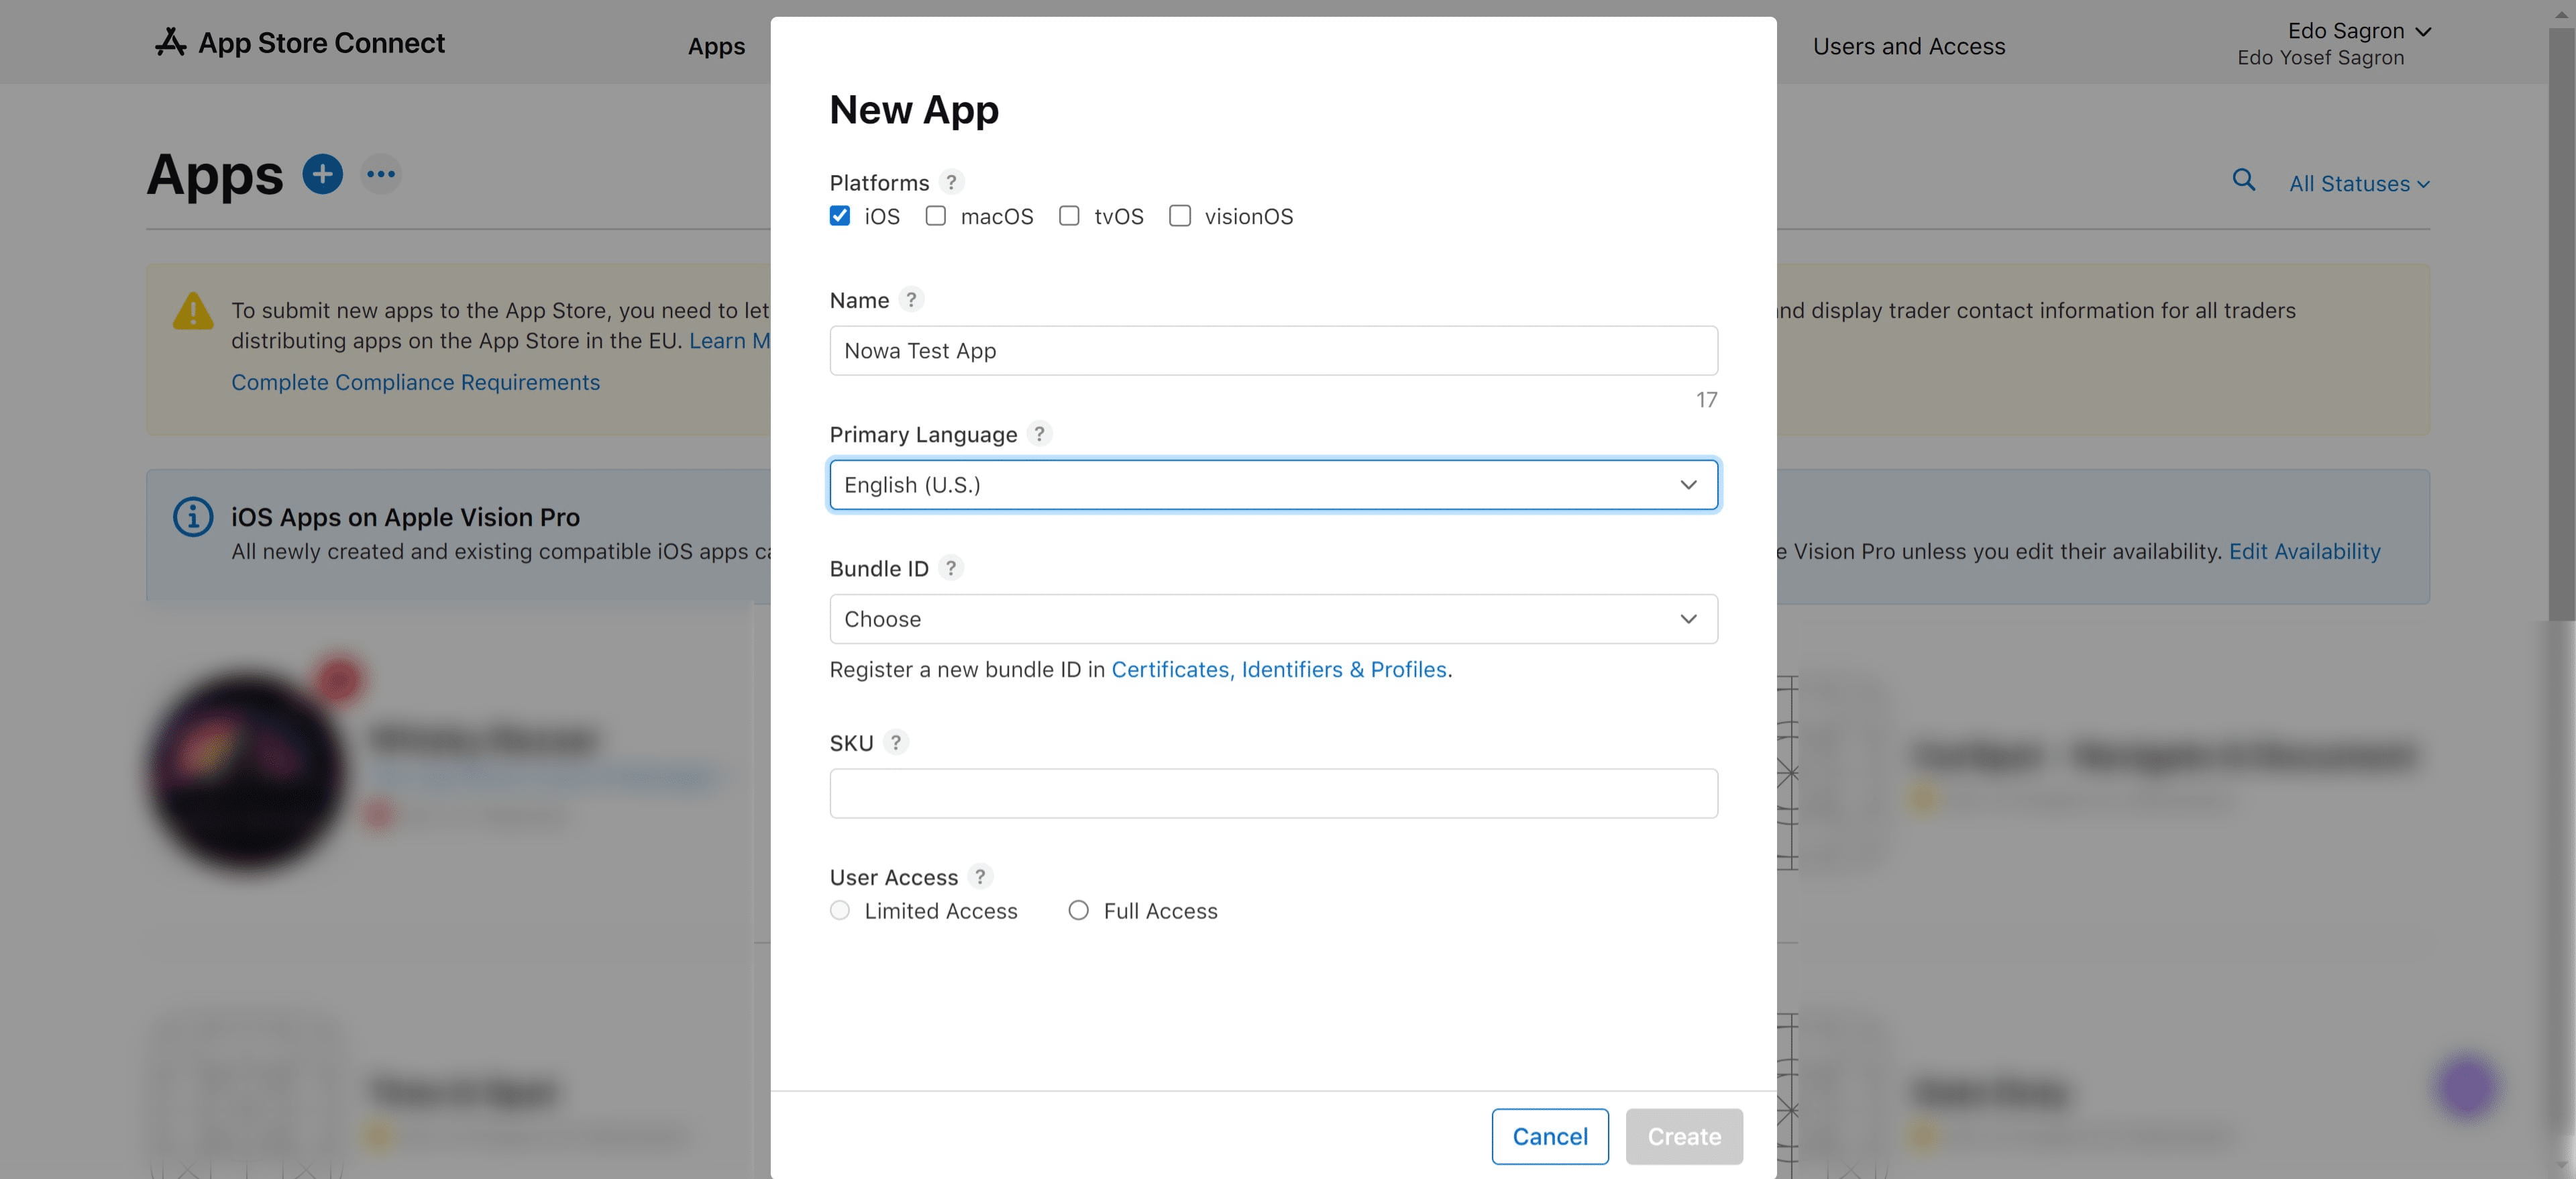2576x1179 pixels.
Task: Click the Primary Language help icon
Action: 1039,434
